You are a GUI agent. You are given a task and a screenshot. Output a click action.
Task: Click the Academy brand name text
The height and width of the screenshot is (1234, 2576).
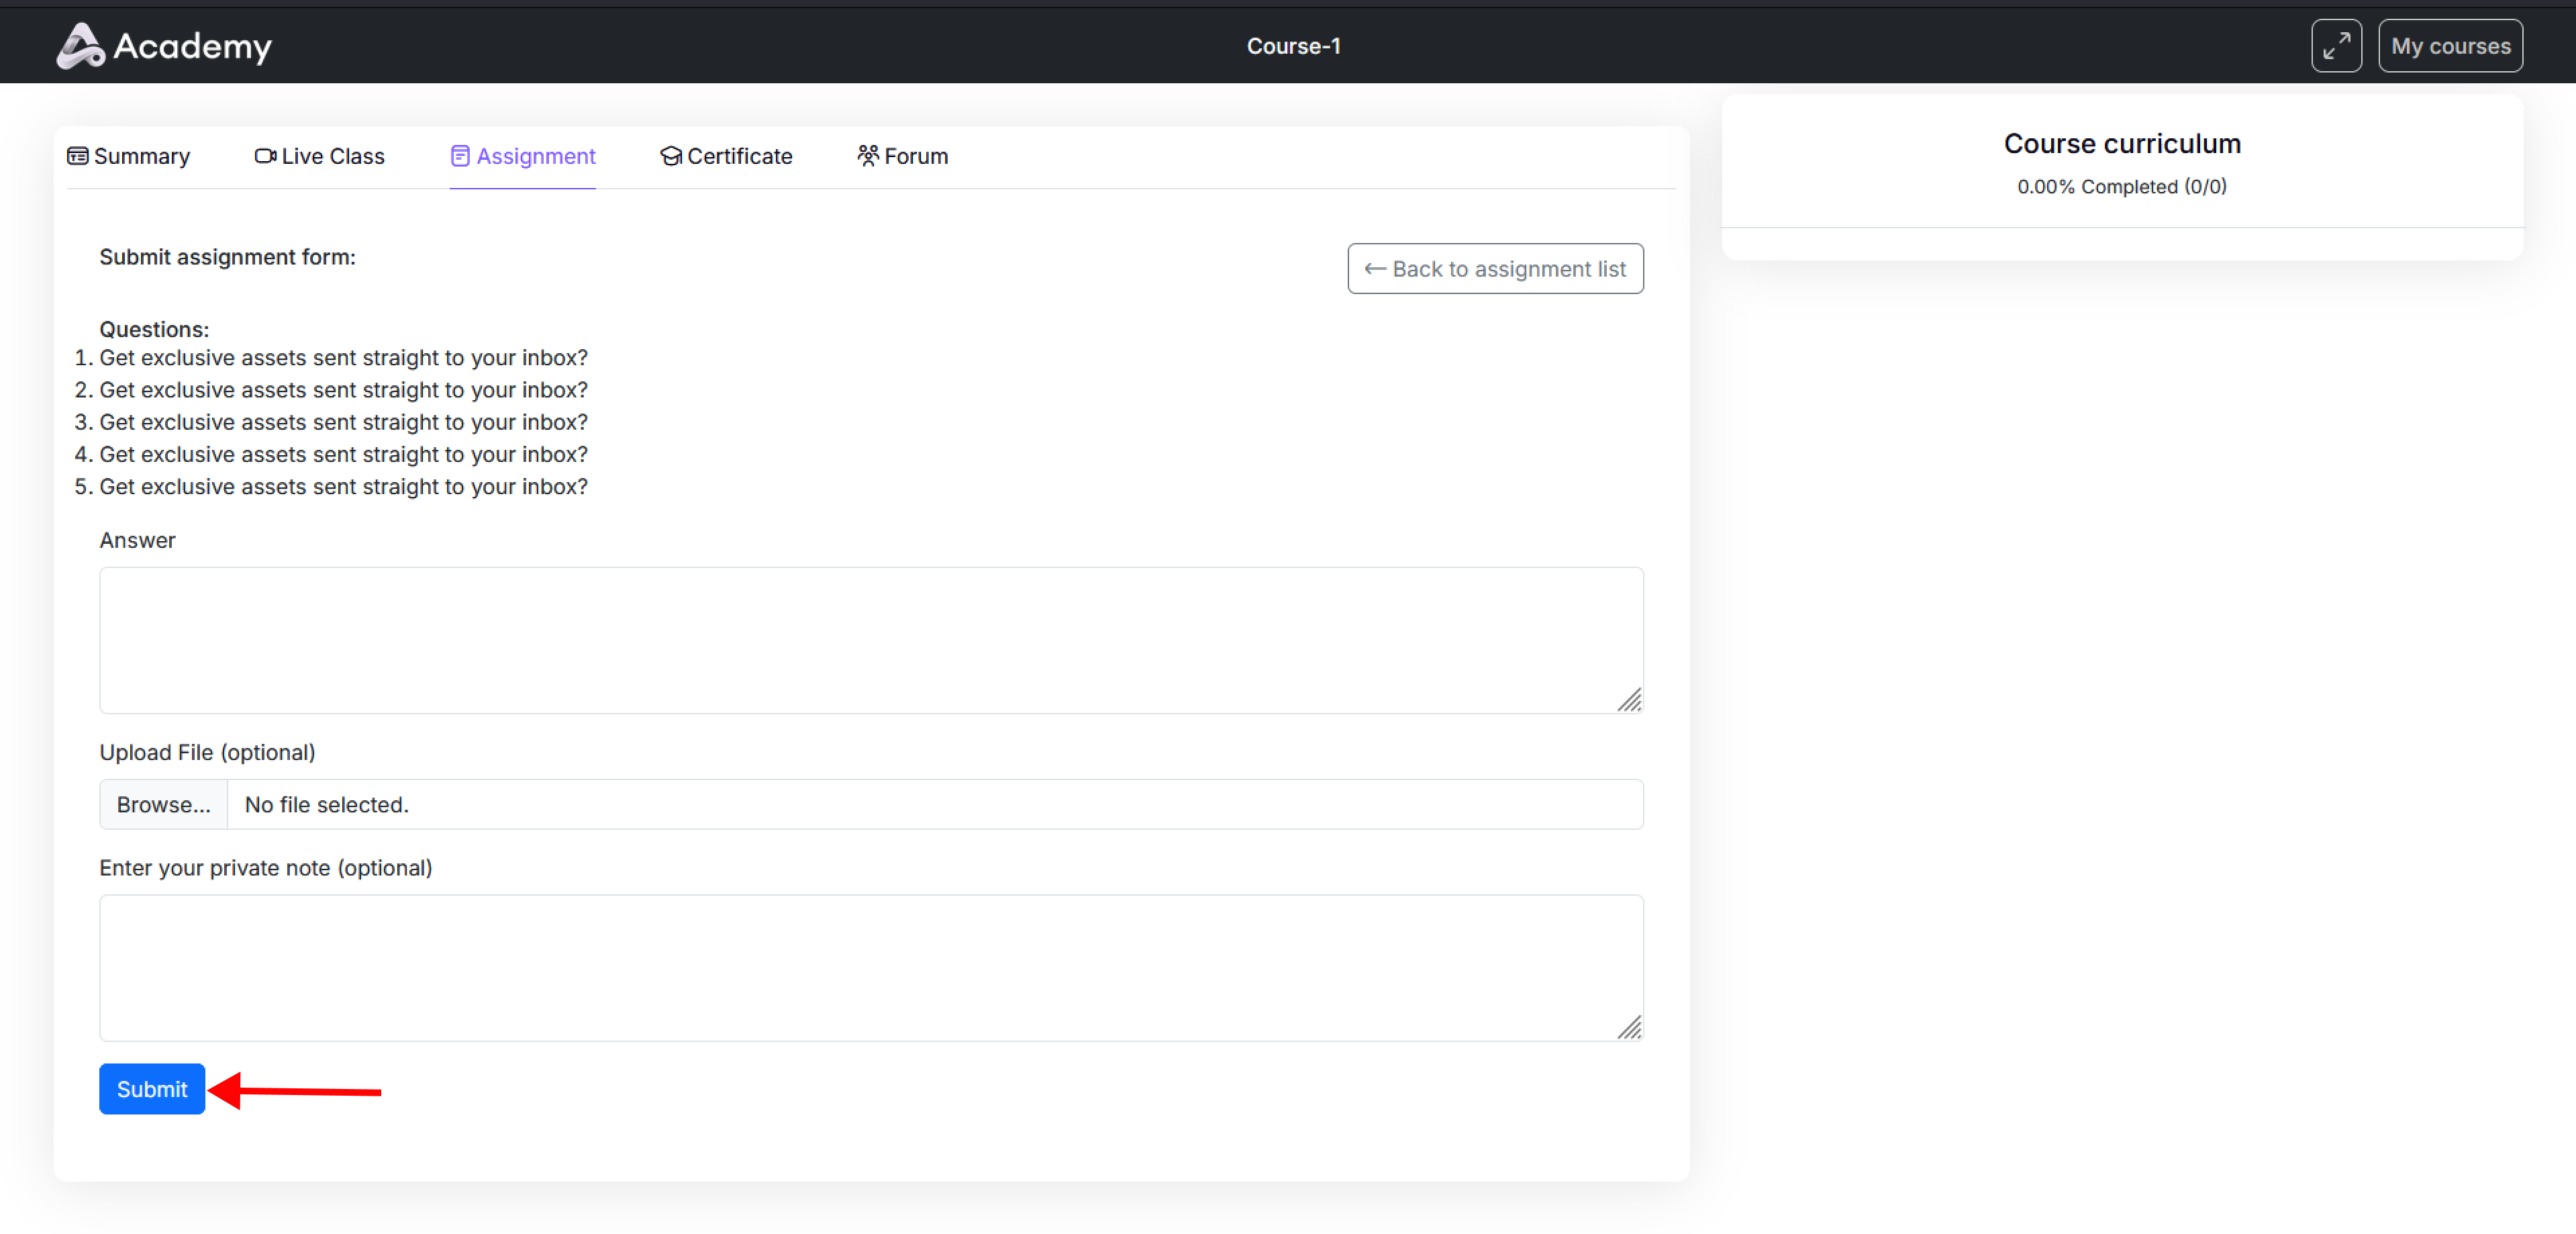[x=192, y=46]
